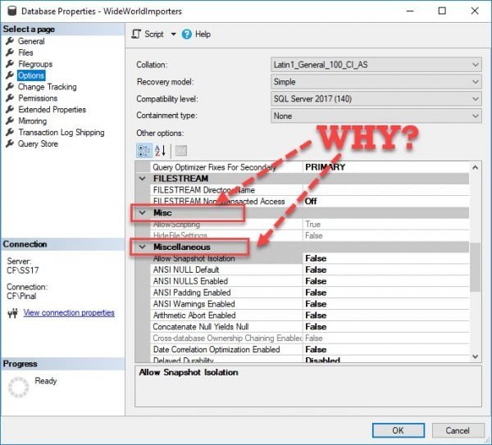Open the Query Store page
Viewport: 492px width, 445px height.
click(x=38, y=143)
